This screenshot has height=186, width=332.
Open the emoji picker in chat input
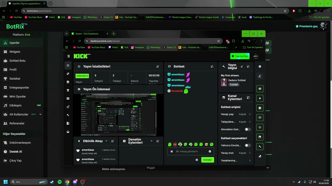tap(210, 151)
